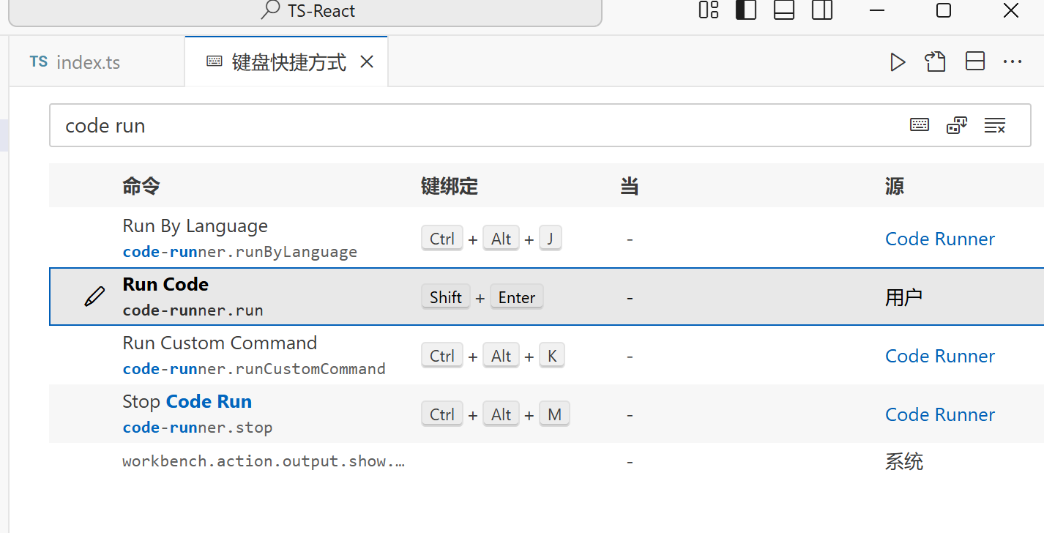The image size is (1044, 533).
Task: Select the workbench.action.output.show row
Action: pos(546,461)
